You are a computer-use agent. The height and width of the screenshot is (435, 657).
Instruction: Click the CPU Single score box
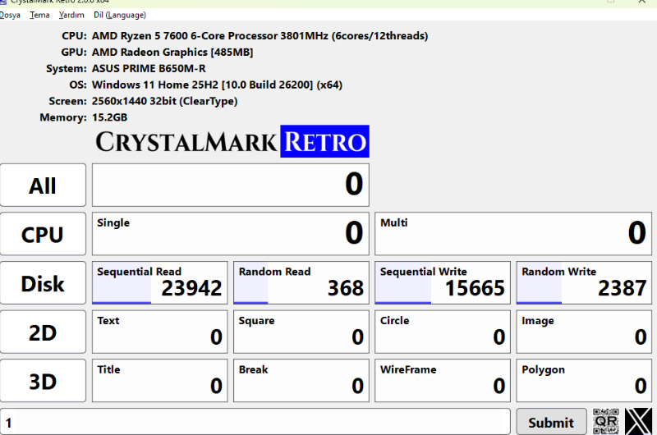(231, 234)
